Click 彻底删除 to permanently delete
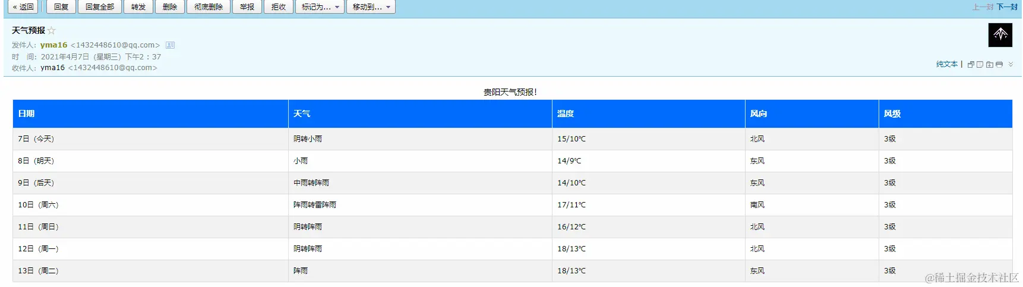 209,7
